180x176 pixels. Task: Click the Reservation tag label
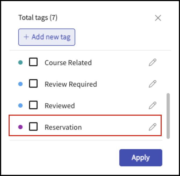click(x=63, y=127)
